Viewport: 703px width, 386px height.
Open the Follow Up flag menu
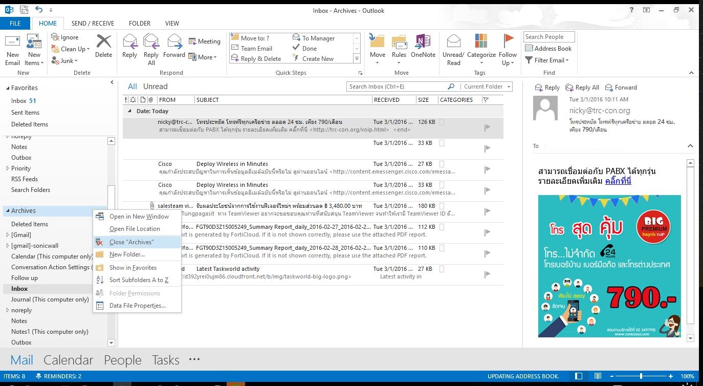click(508, 50)
